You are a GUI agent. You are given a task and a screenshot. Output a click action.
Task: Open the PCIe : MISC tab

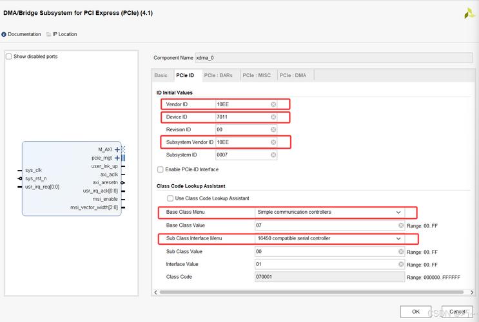coord(257,75)
